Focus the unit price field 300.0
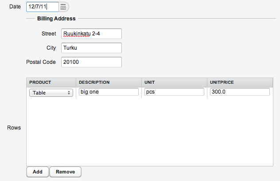 click(240, 92)
